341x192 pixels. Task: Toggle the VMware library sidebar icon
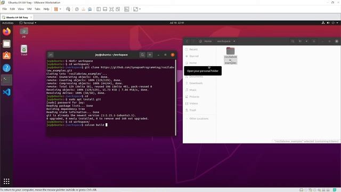coord(99,9)
